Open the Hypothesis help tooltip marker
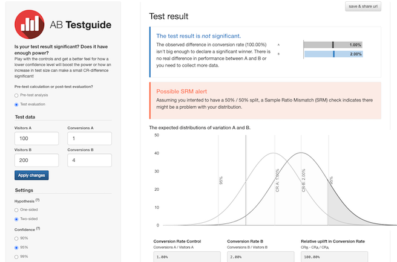Image resolution: width=397 pixels, height=262 pixels. (x=38, y=200)
